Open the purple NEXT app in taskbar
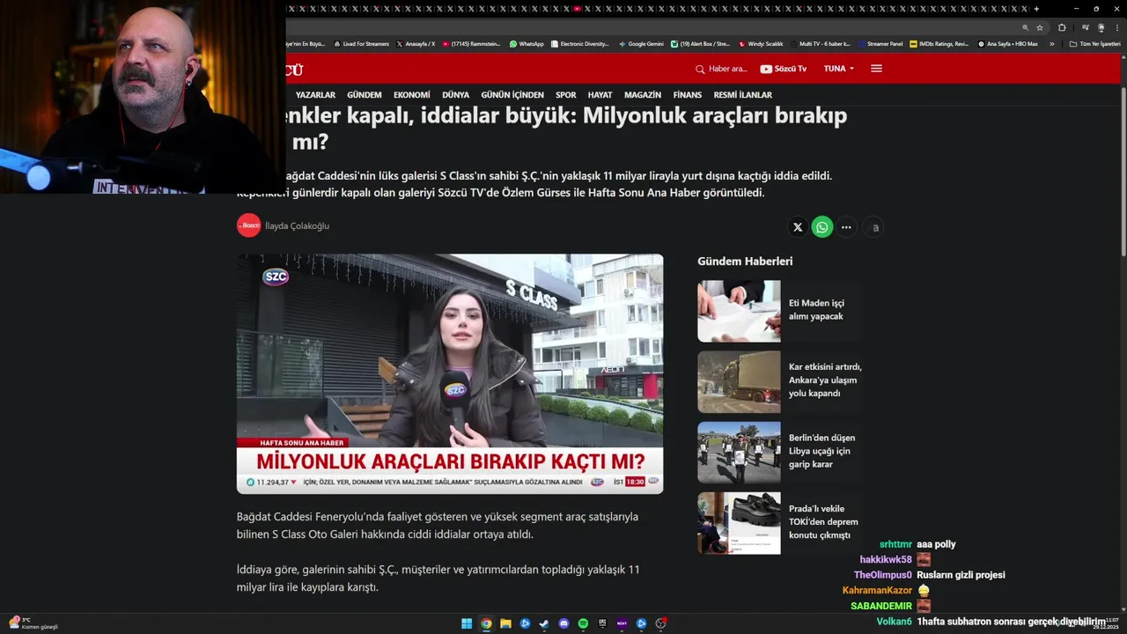 pyautogui.click(x=622, y=623)
